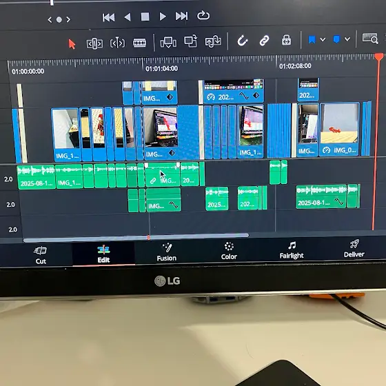Select the Selection Mode arrow tool
Image resolution: width=386 pixels, height=386 pixels.
coord(72,44)
